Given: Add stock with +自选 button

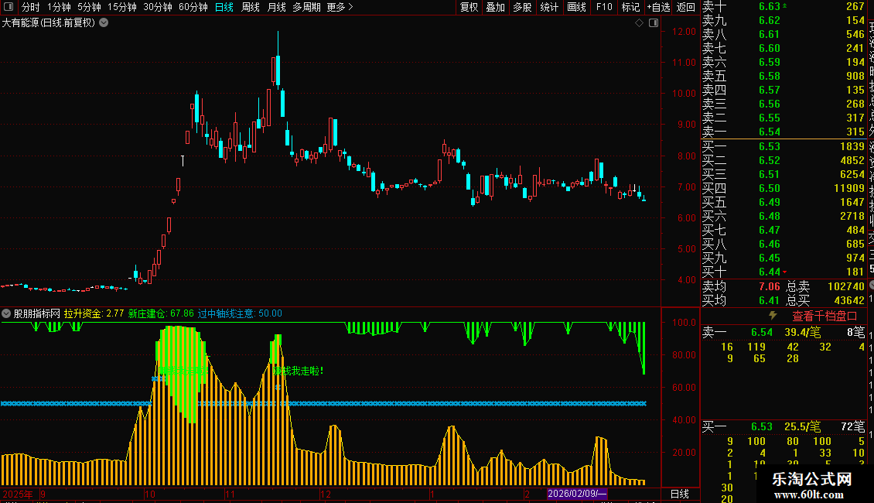Looking at the screenshot, I should (658, 7).
